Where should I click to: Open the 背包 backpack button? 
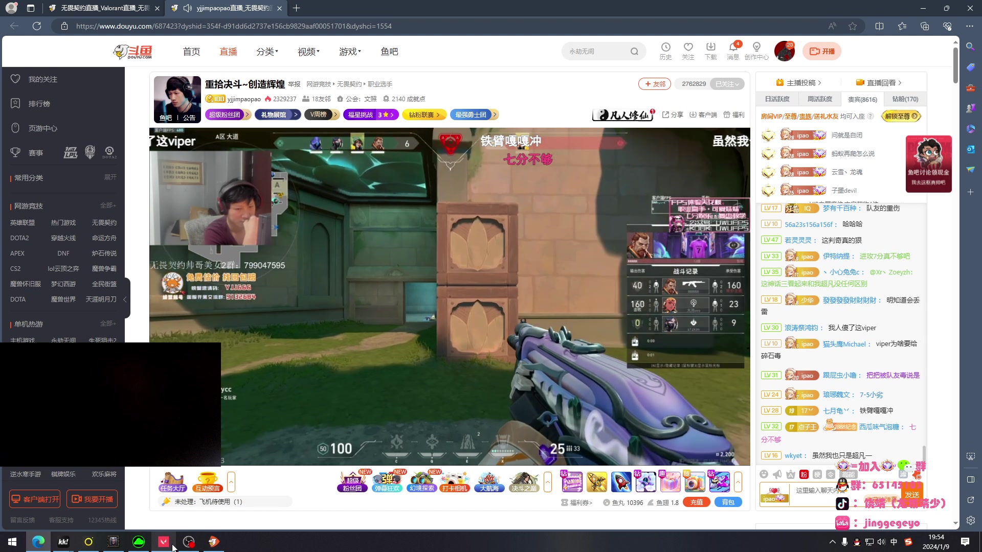(728, 502)
